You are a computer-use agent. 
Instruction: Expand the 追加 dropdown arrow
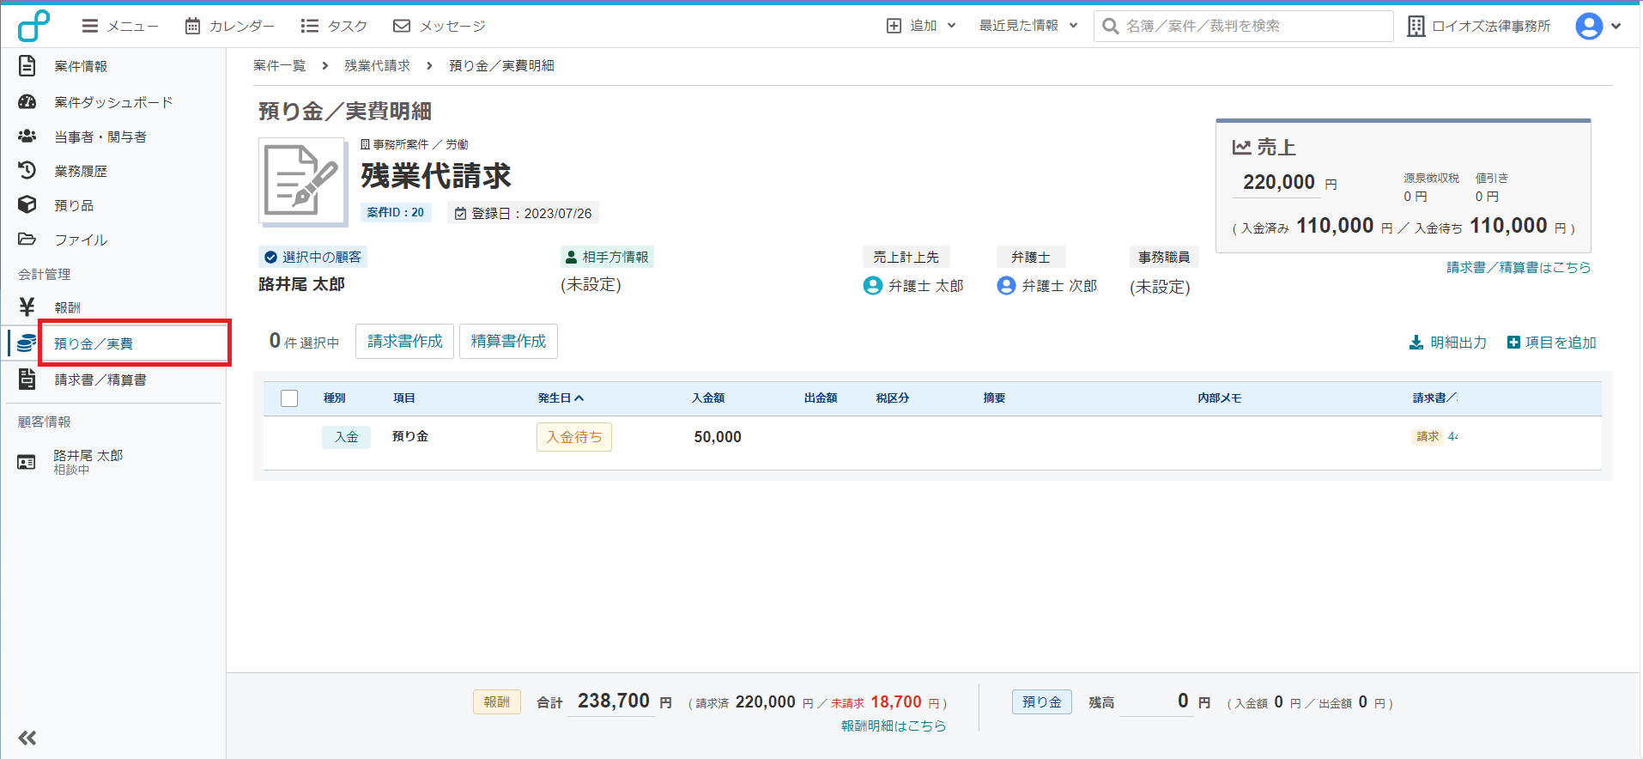point(951,26)
